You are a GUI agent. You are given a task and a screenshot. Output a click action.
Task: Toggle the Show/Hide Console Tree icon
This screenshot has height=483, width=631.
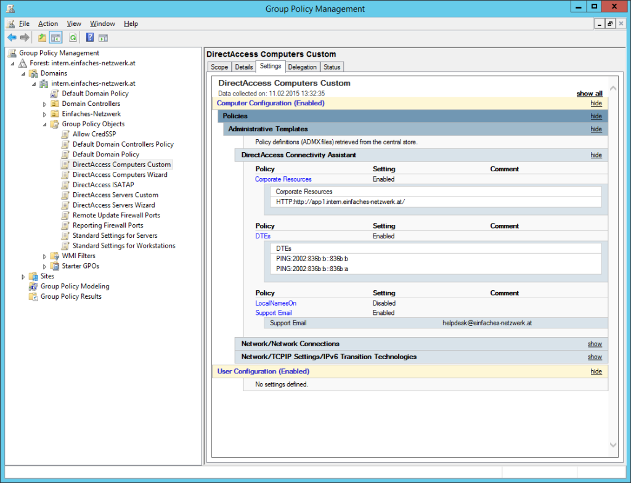tap(55, 38)
